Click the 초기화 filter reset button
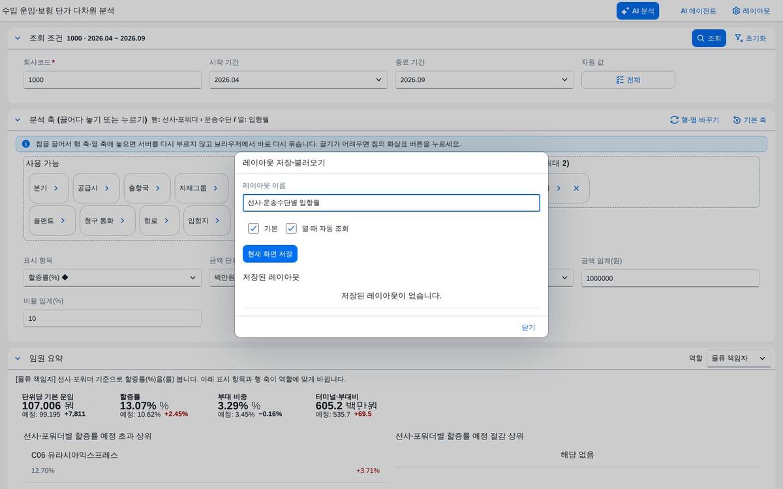Screen dimensions: 783x489 tap(750, 38)
